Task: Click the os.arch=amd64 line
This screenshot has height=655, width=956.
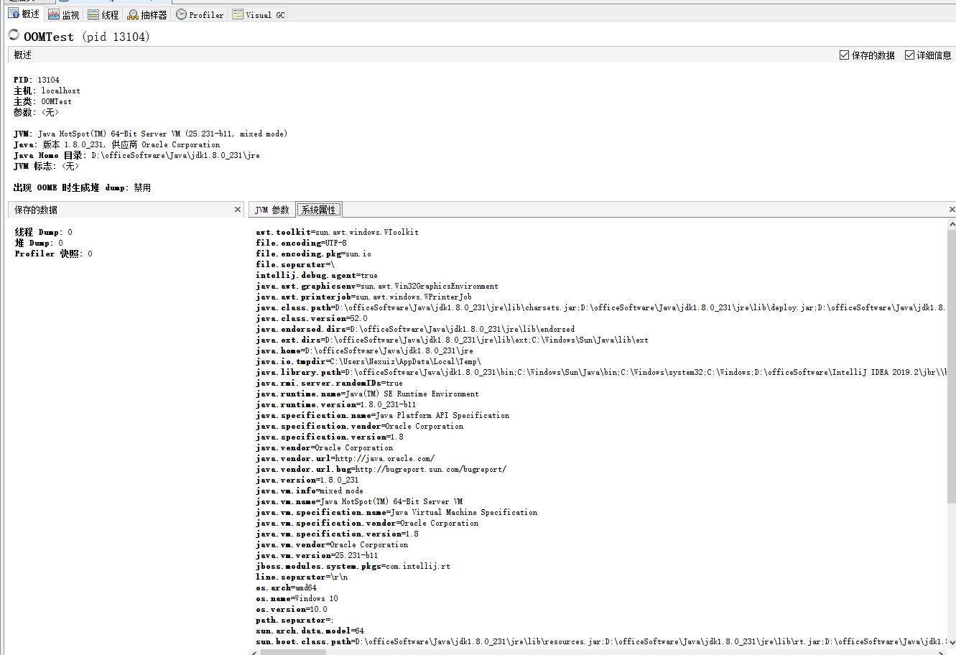Action: 286,587
